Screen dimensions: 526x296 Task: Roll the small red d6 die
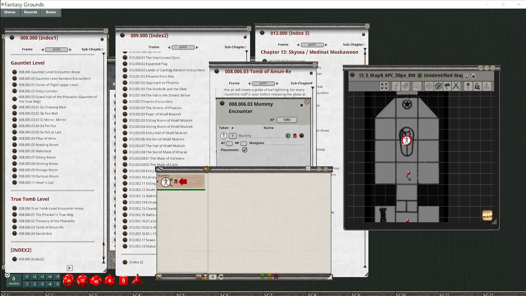coord(123,280)
